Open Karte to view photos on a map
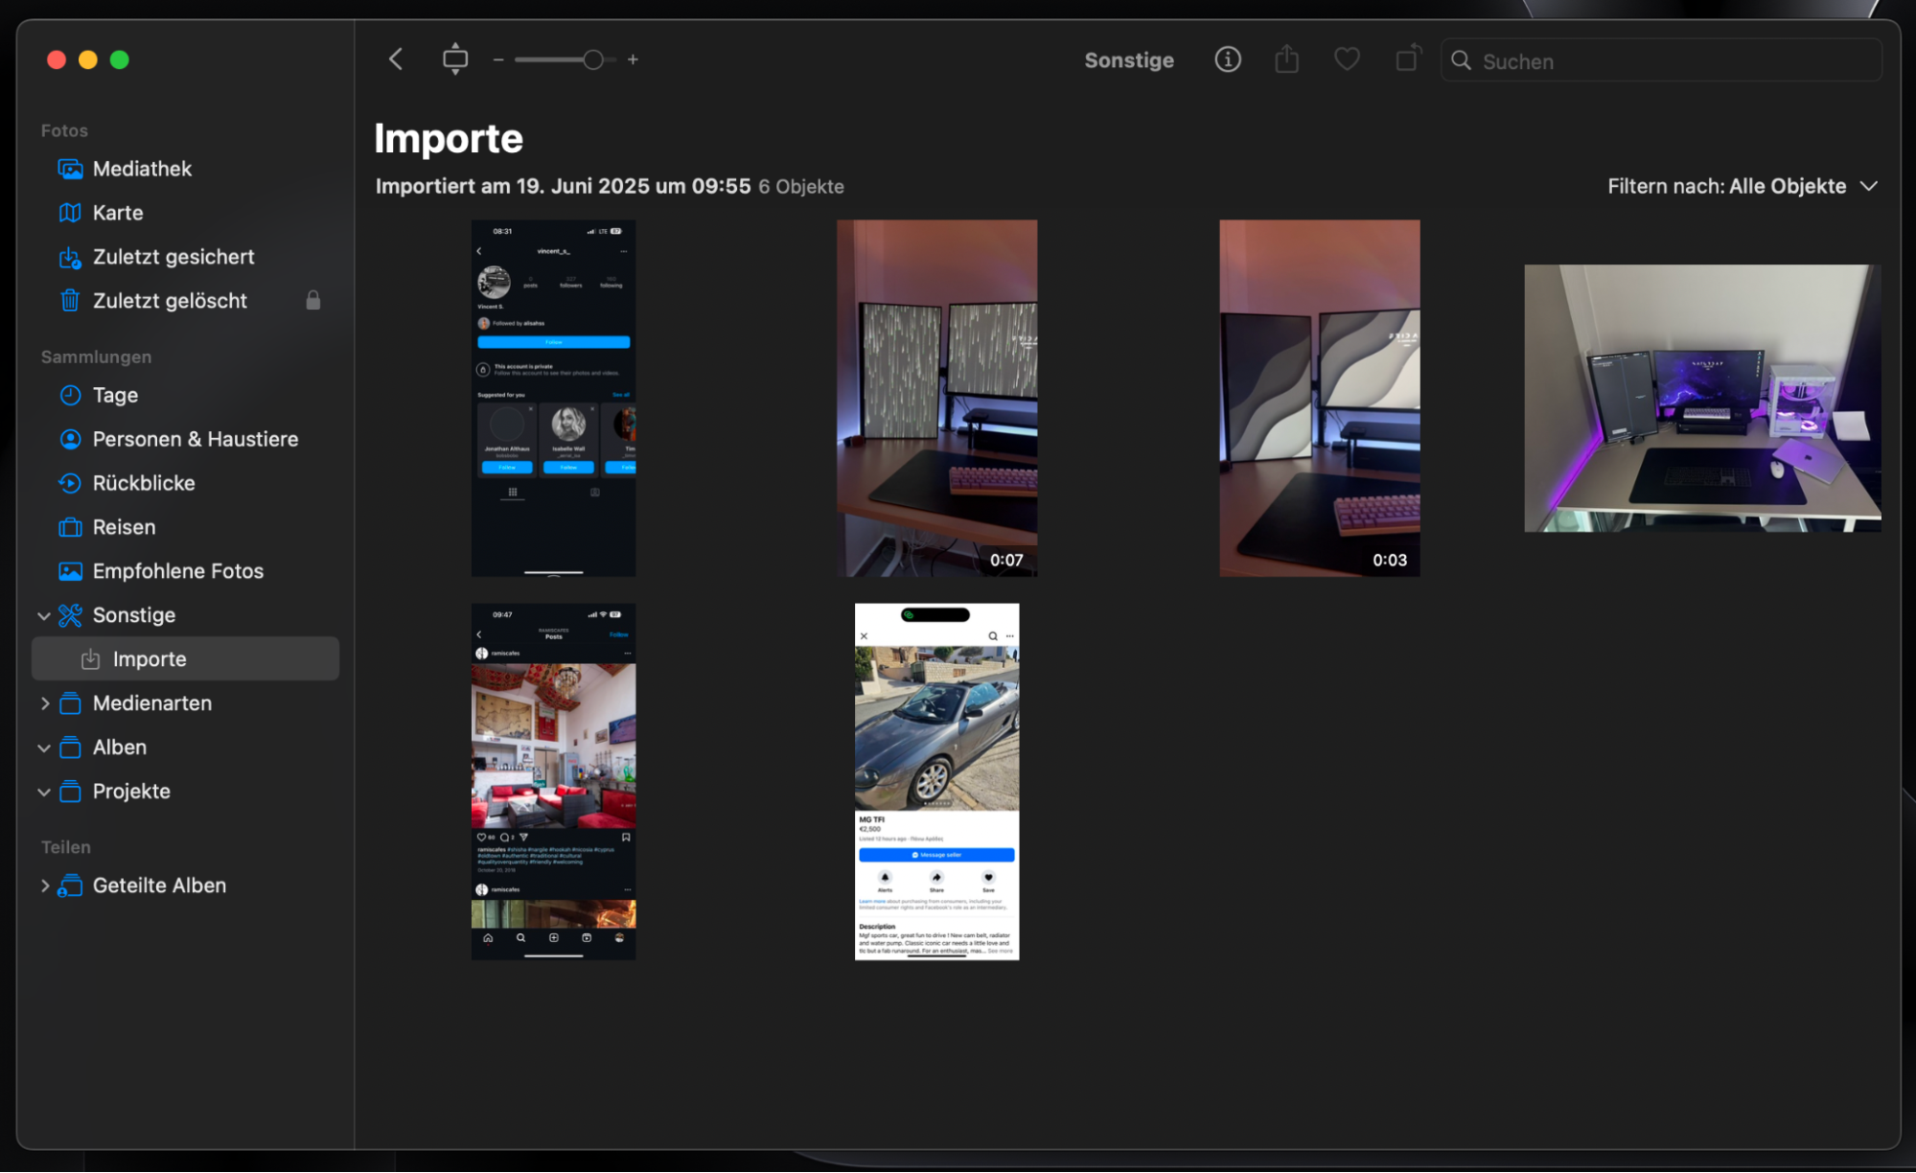The height and width of the screenshot is (1173, 1916). coord(117,212)
